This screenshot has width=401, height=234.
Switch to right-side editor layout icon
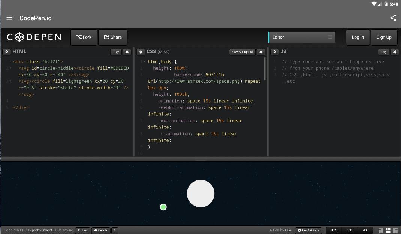click(x=395, y=230)
